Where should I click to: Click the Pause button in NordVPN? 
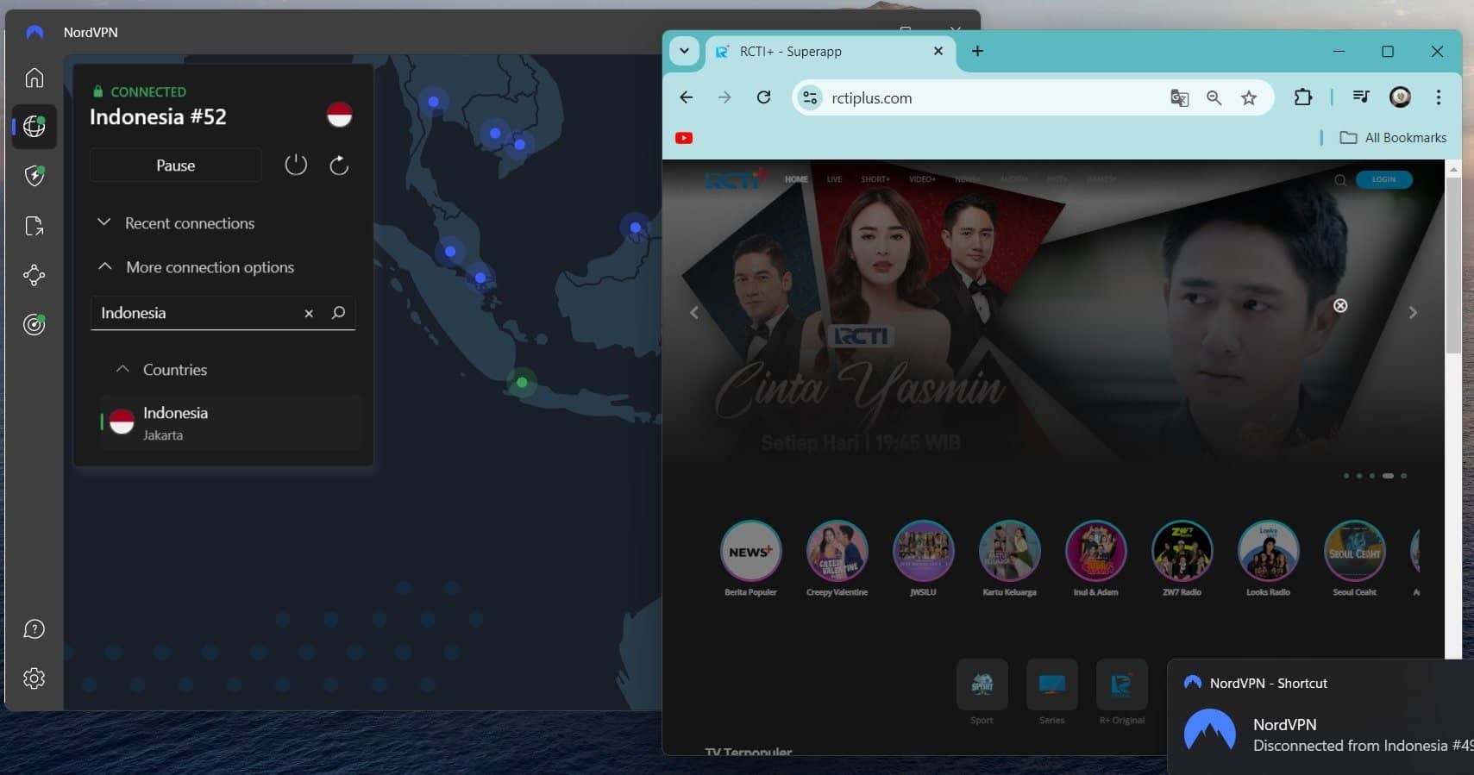coord(175,165)
